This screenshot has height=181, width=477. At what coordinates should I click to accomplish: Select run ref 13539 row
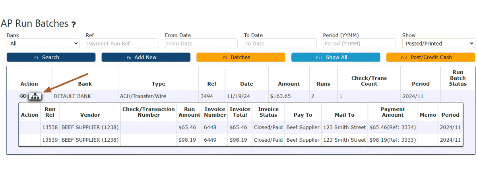point(241,140)
